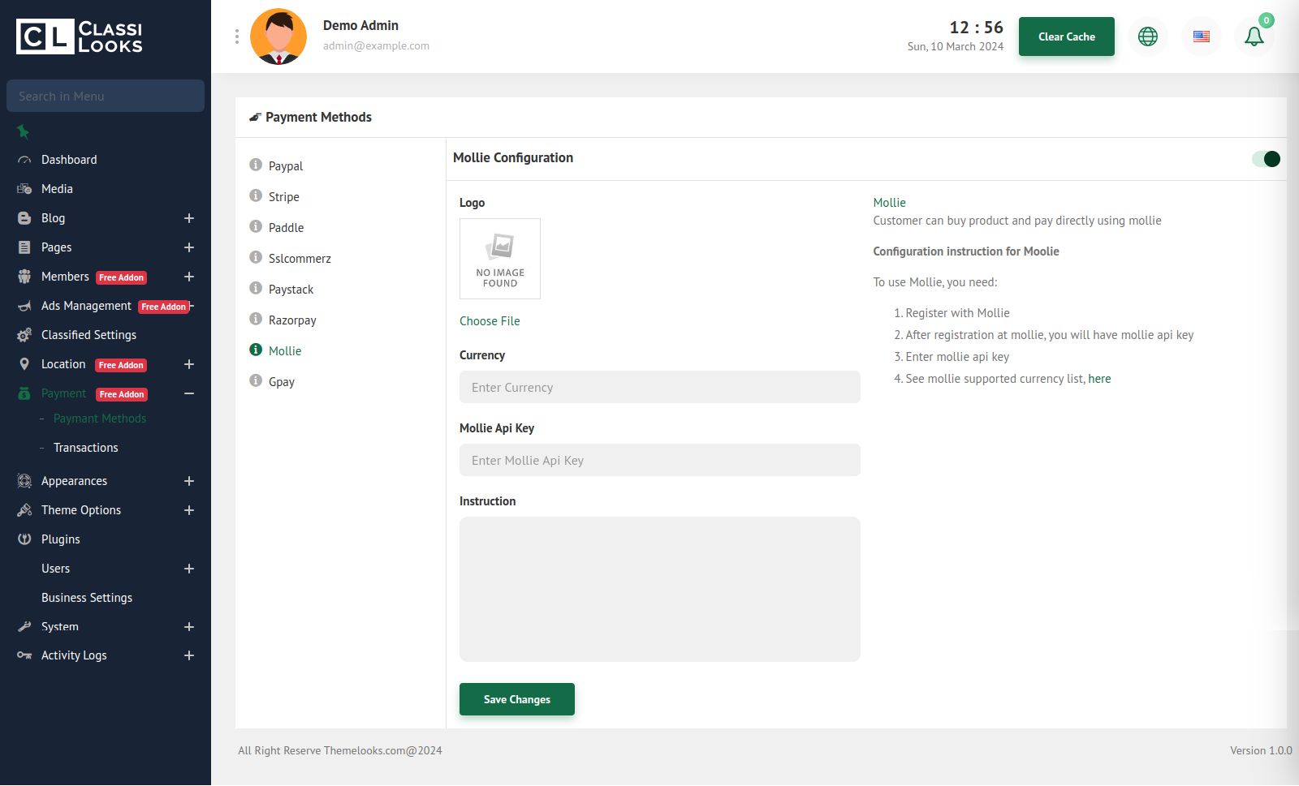Screen dimensions: 1299x786
Task: Disable the Mollie configuration toggle
Action: [x=1265, y=159]
